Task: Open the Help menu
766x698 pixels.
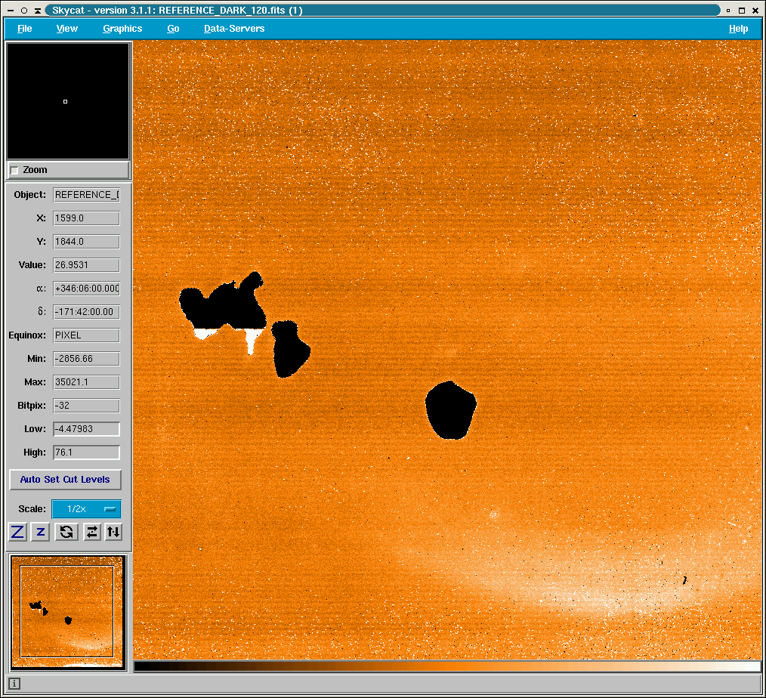Action: pyautogui.click(x=738, y=29)
